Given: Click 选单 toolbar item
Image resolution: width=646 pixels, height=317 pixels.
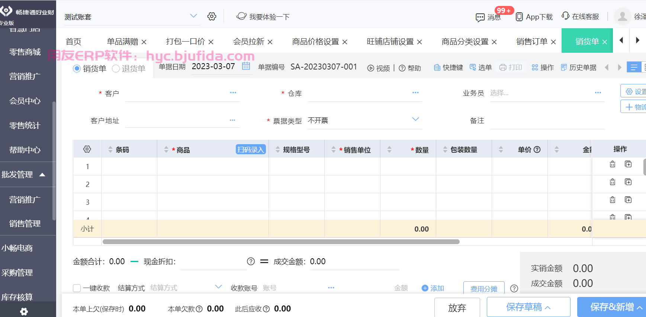Looking at the screenshot, I should [481, 67].
